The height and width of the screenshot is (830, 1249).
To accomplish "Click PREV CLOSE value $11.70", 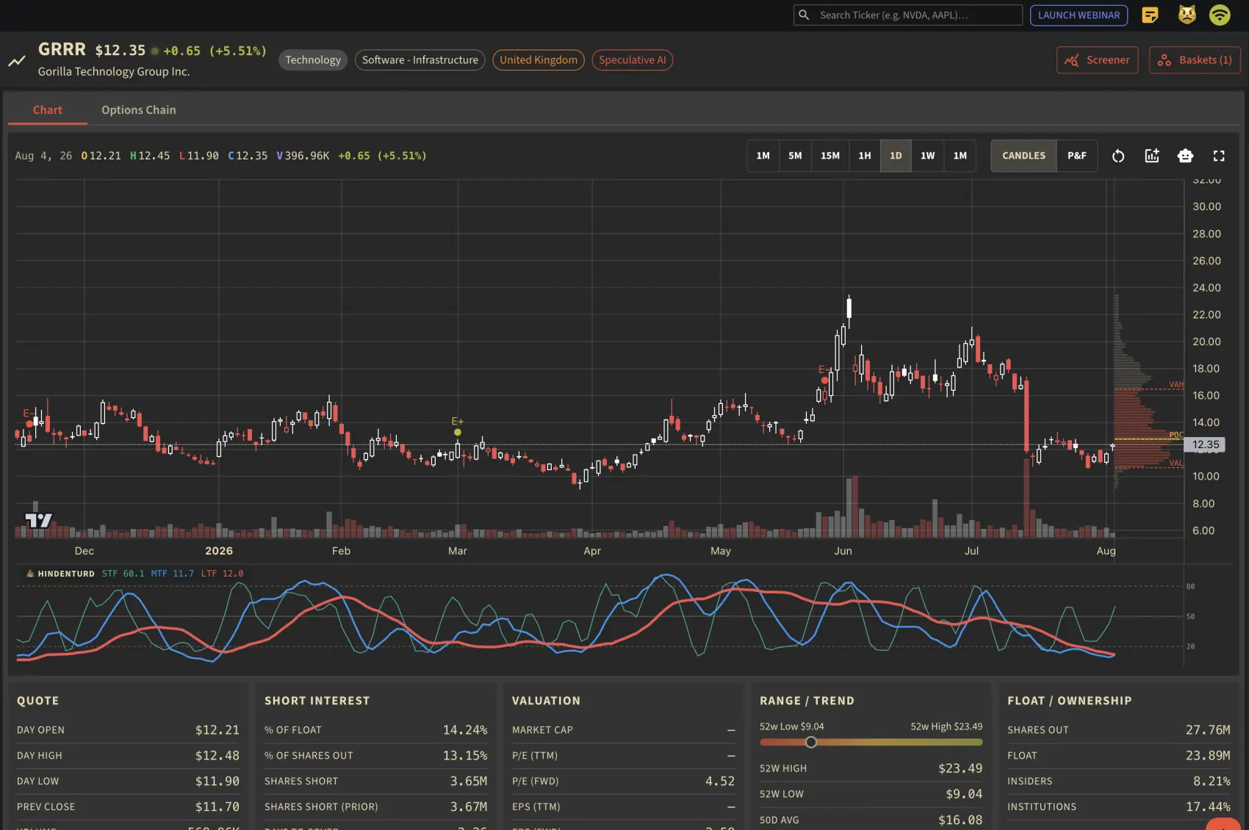I will [x=217, y=807].
